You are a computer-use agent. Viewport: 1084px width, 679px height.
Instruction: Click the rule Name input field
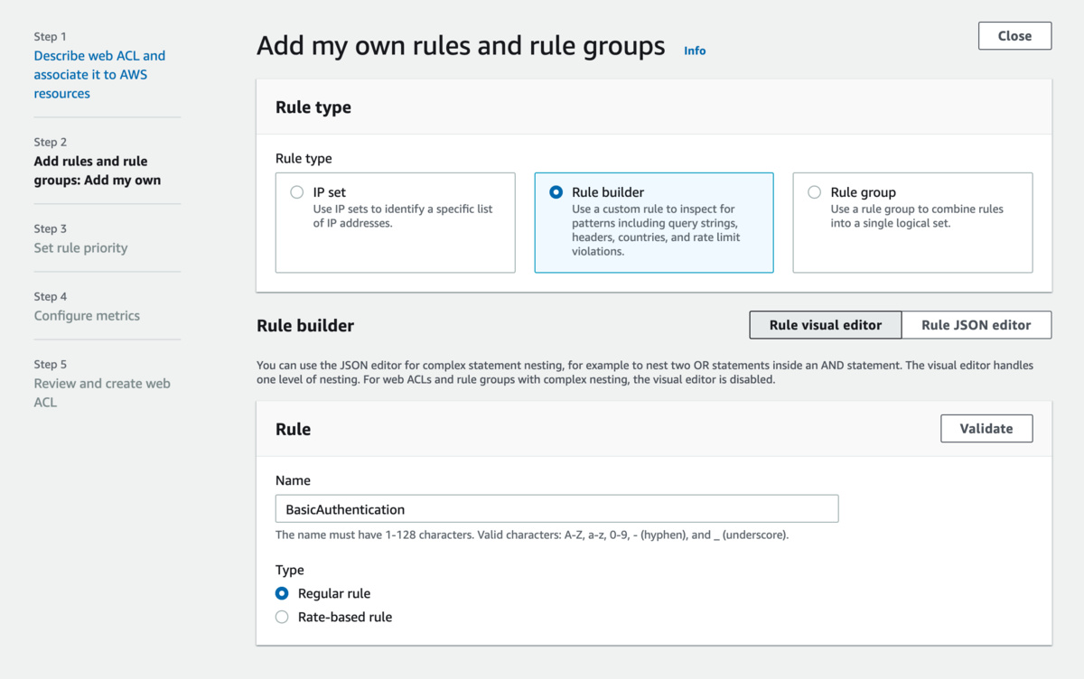point(556,509)
